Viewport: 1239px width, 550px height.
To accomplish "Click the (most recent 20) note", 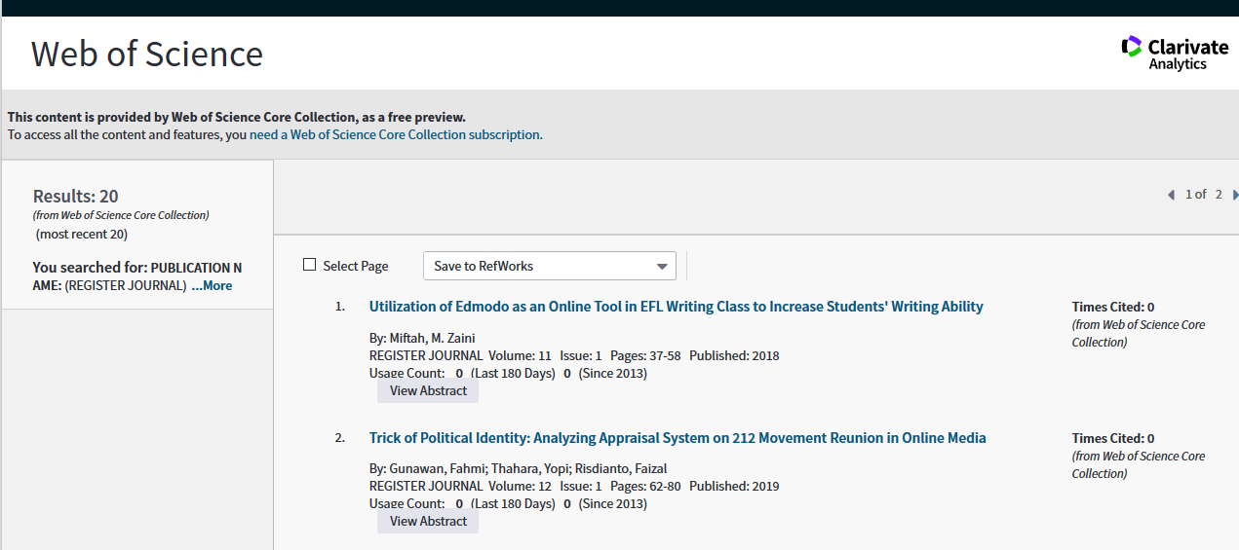I will pos(82,234).
